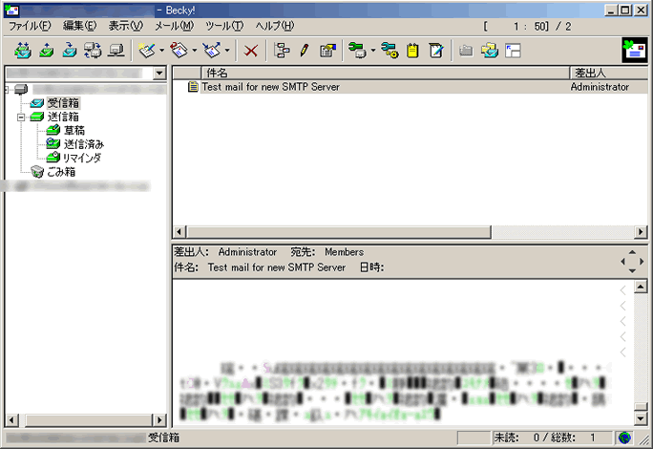Click the message body scroll up arrow
653x449 pixels.
pos(641,287)
